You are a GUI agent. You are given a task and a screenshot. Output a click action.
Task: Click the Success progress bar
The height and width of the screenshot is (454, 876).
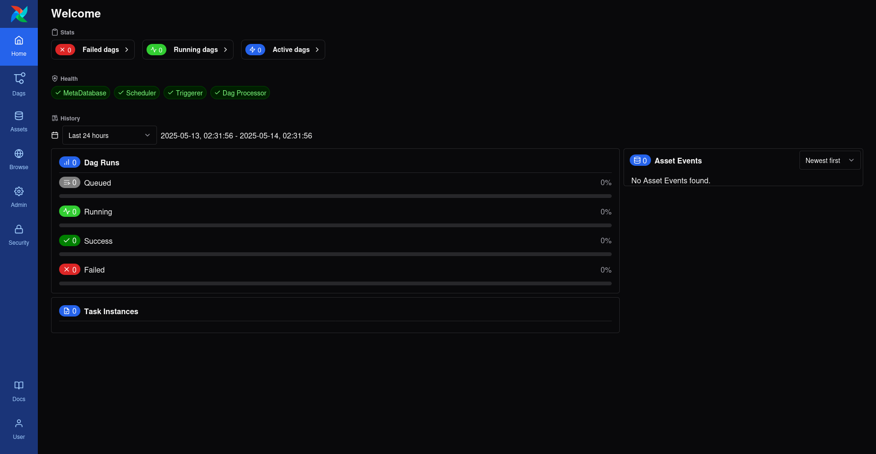(x=335, y=254)
